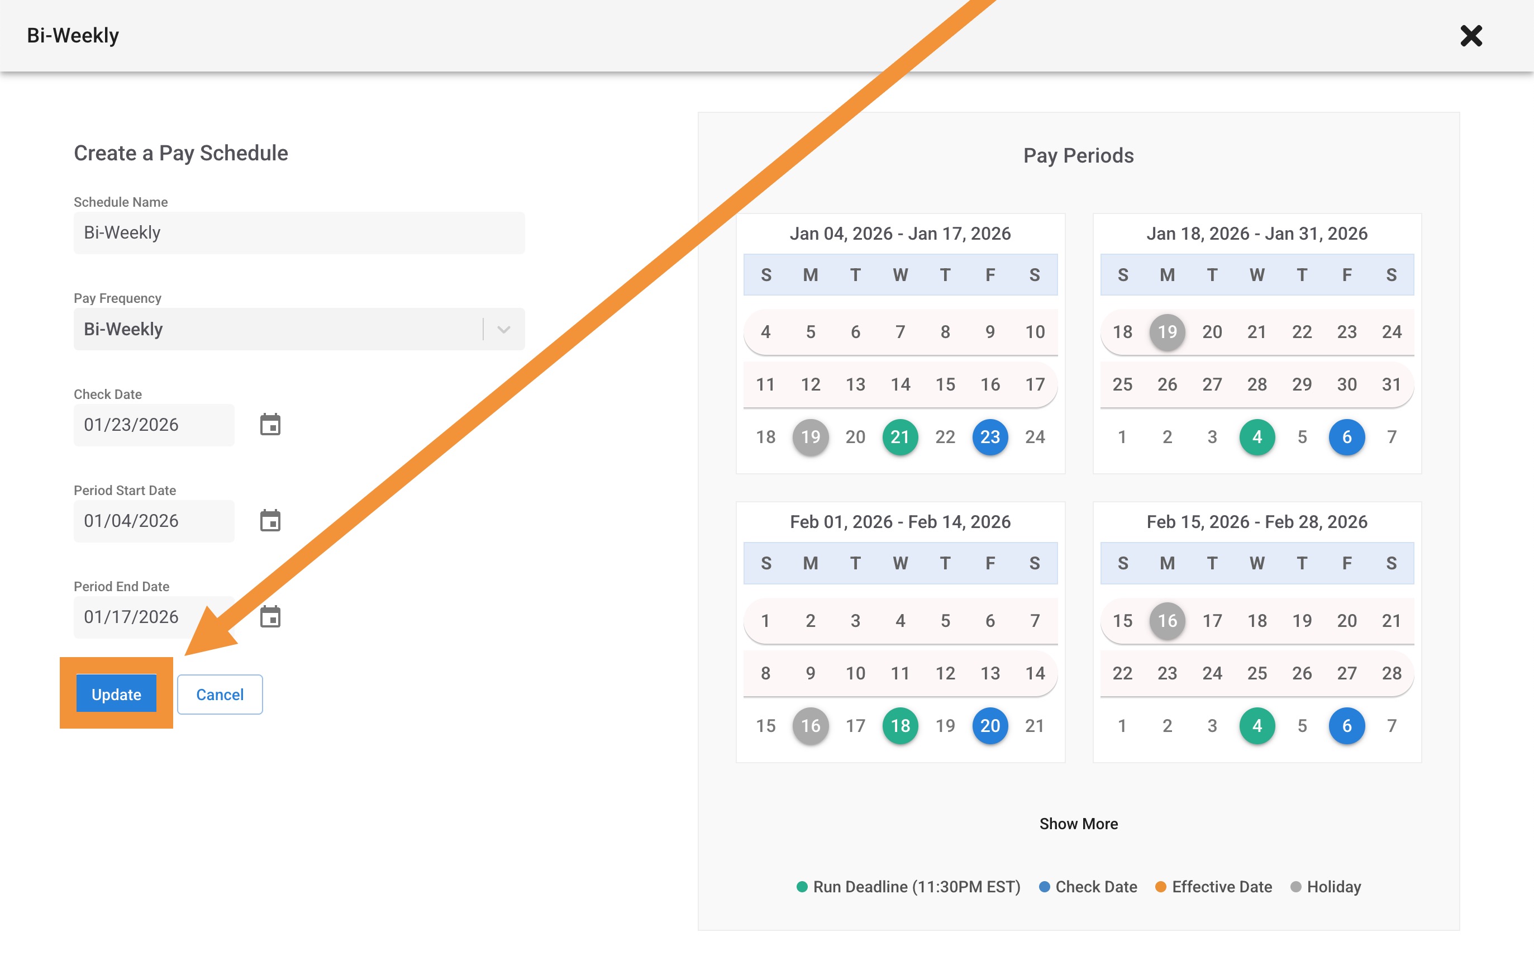Image resolution: width=1534 pixels, height=970 pixels.
Task: Open the Check Date calendar picker icon
Action: click(x=270, y=425)
